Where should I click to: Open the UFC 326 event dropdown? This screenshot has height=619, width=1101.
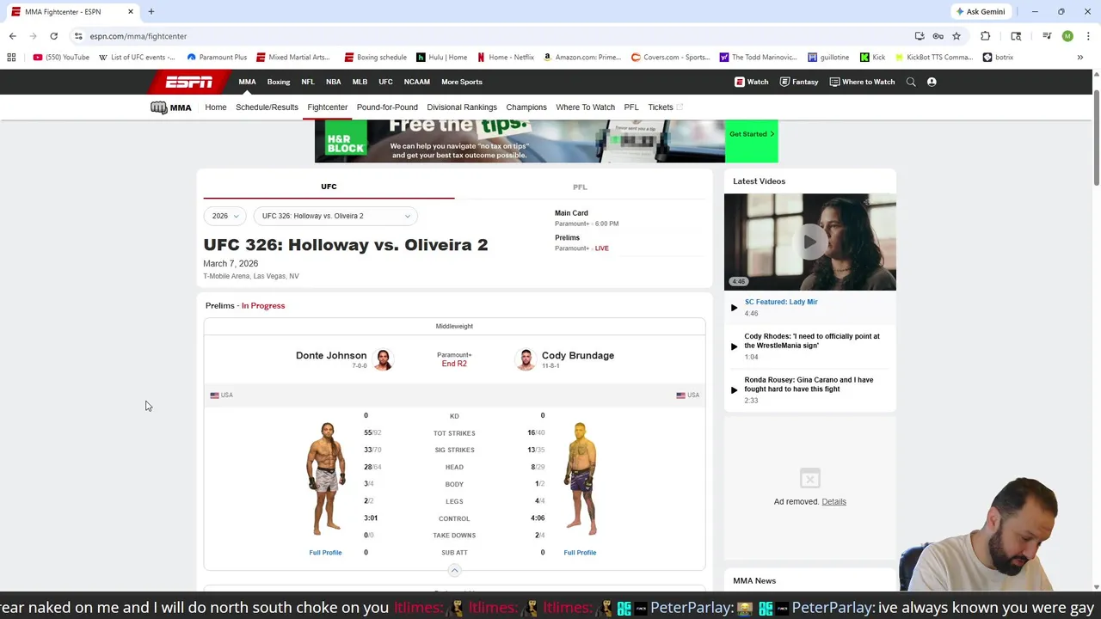[335, 216]
